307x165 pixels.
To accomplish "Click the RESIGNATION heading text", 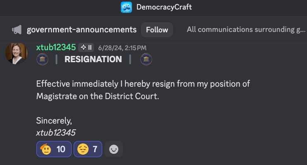I will [93, 59].
